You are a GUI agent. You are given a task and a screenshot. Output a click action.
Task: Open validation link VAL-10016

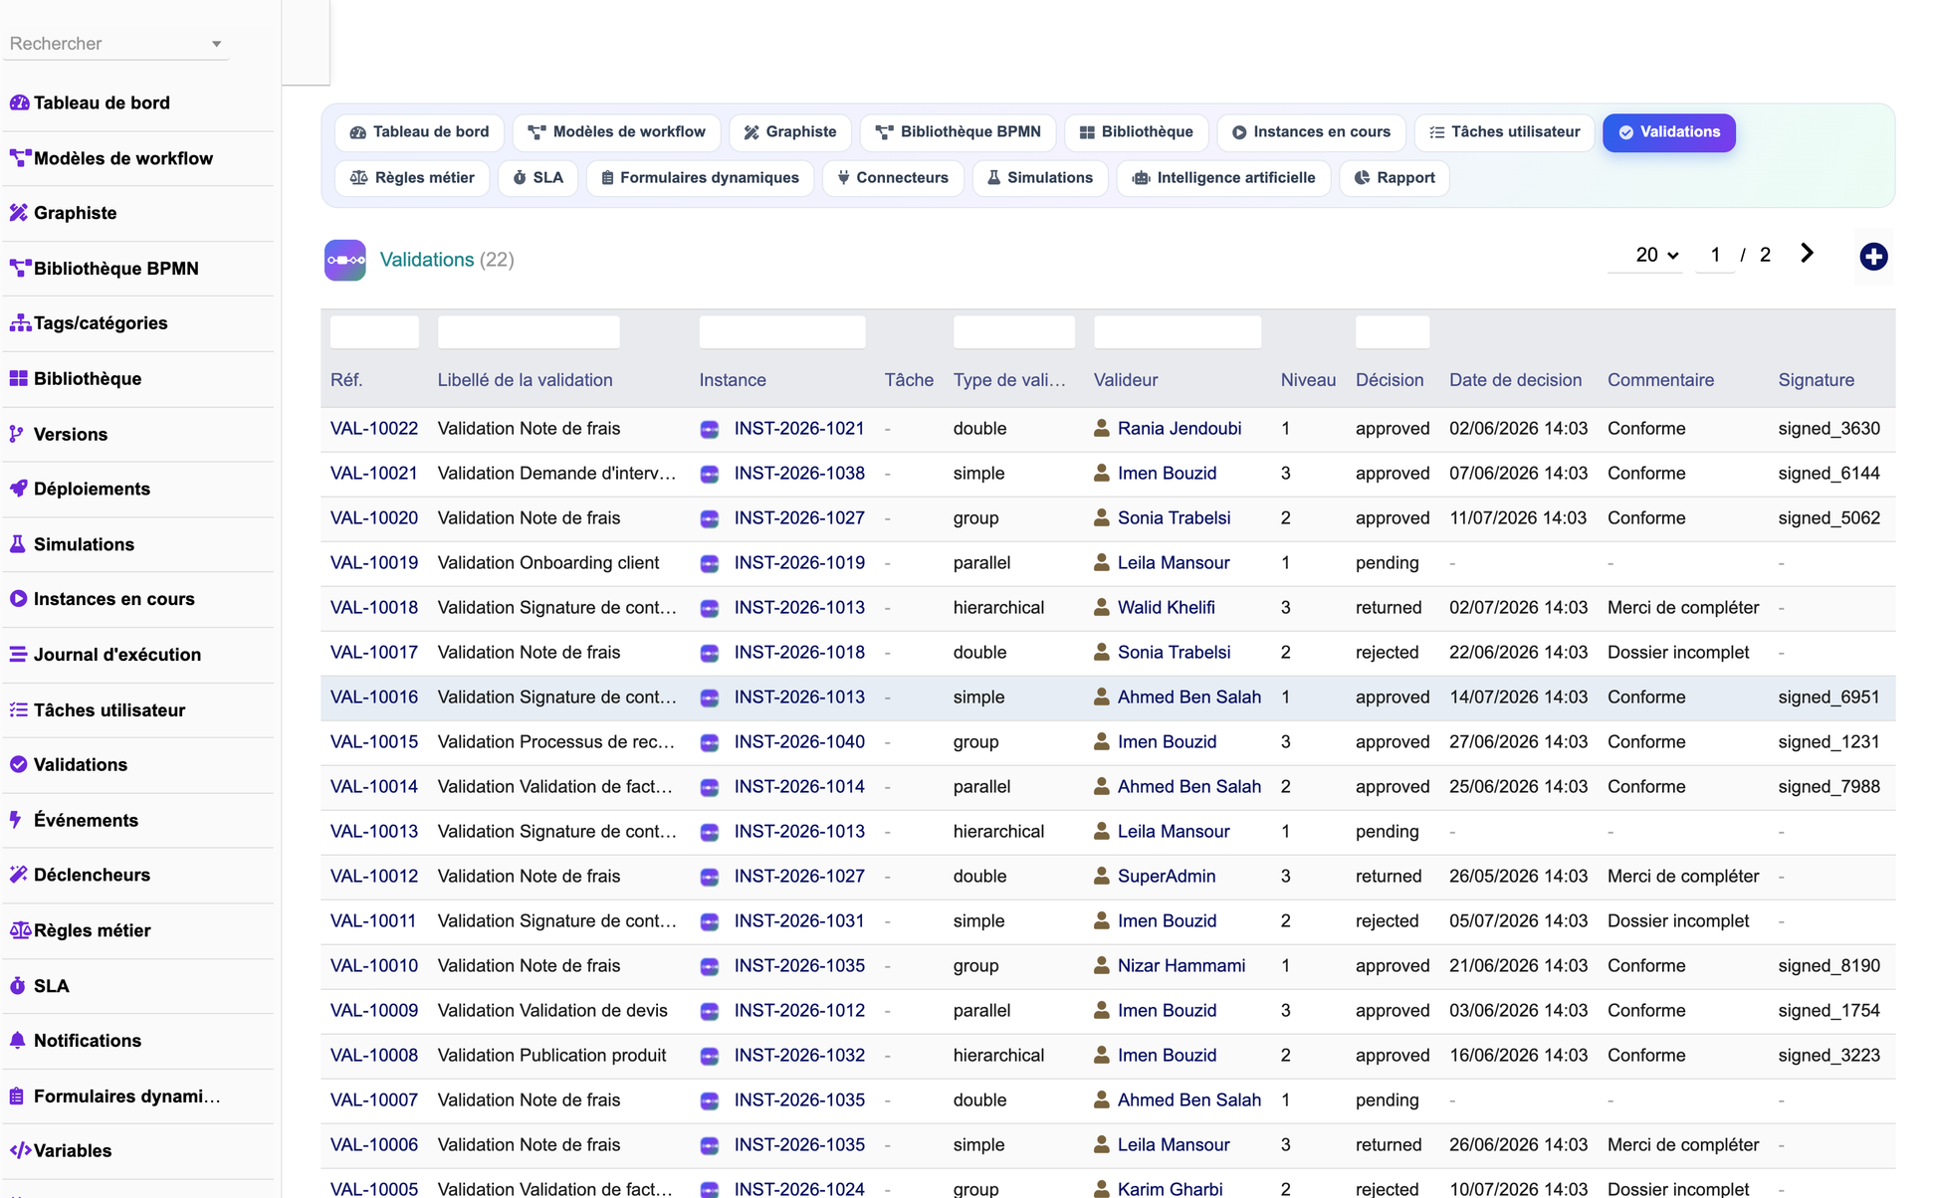click(x=374, y=698)
